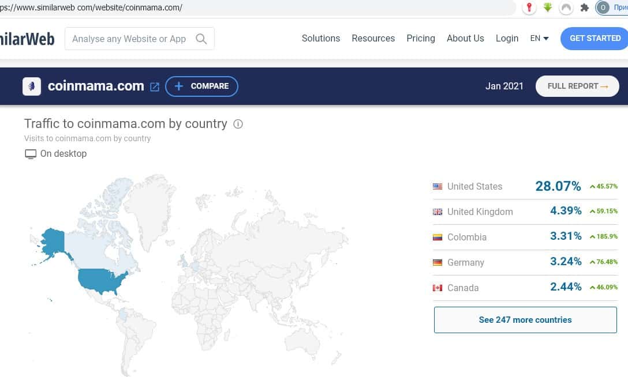628x377 pixels.
Task: Click the 185.9% change indicator
Action: coord(604,237)
